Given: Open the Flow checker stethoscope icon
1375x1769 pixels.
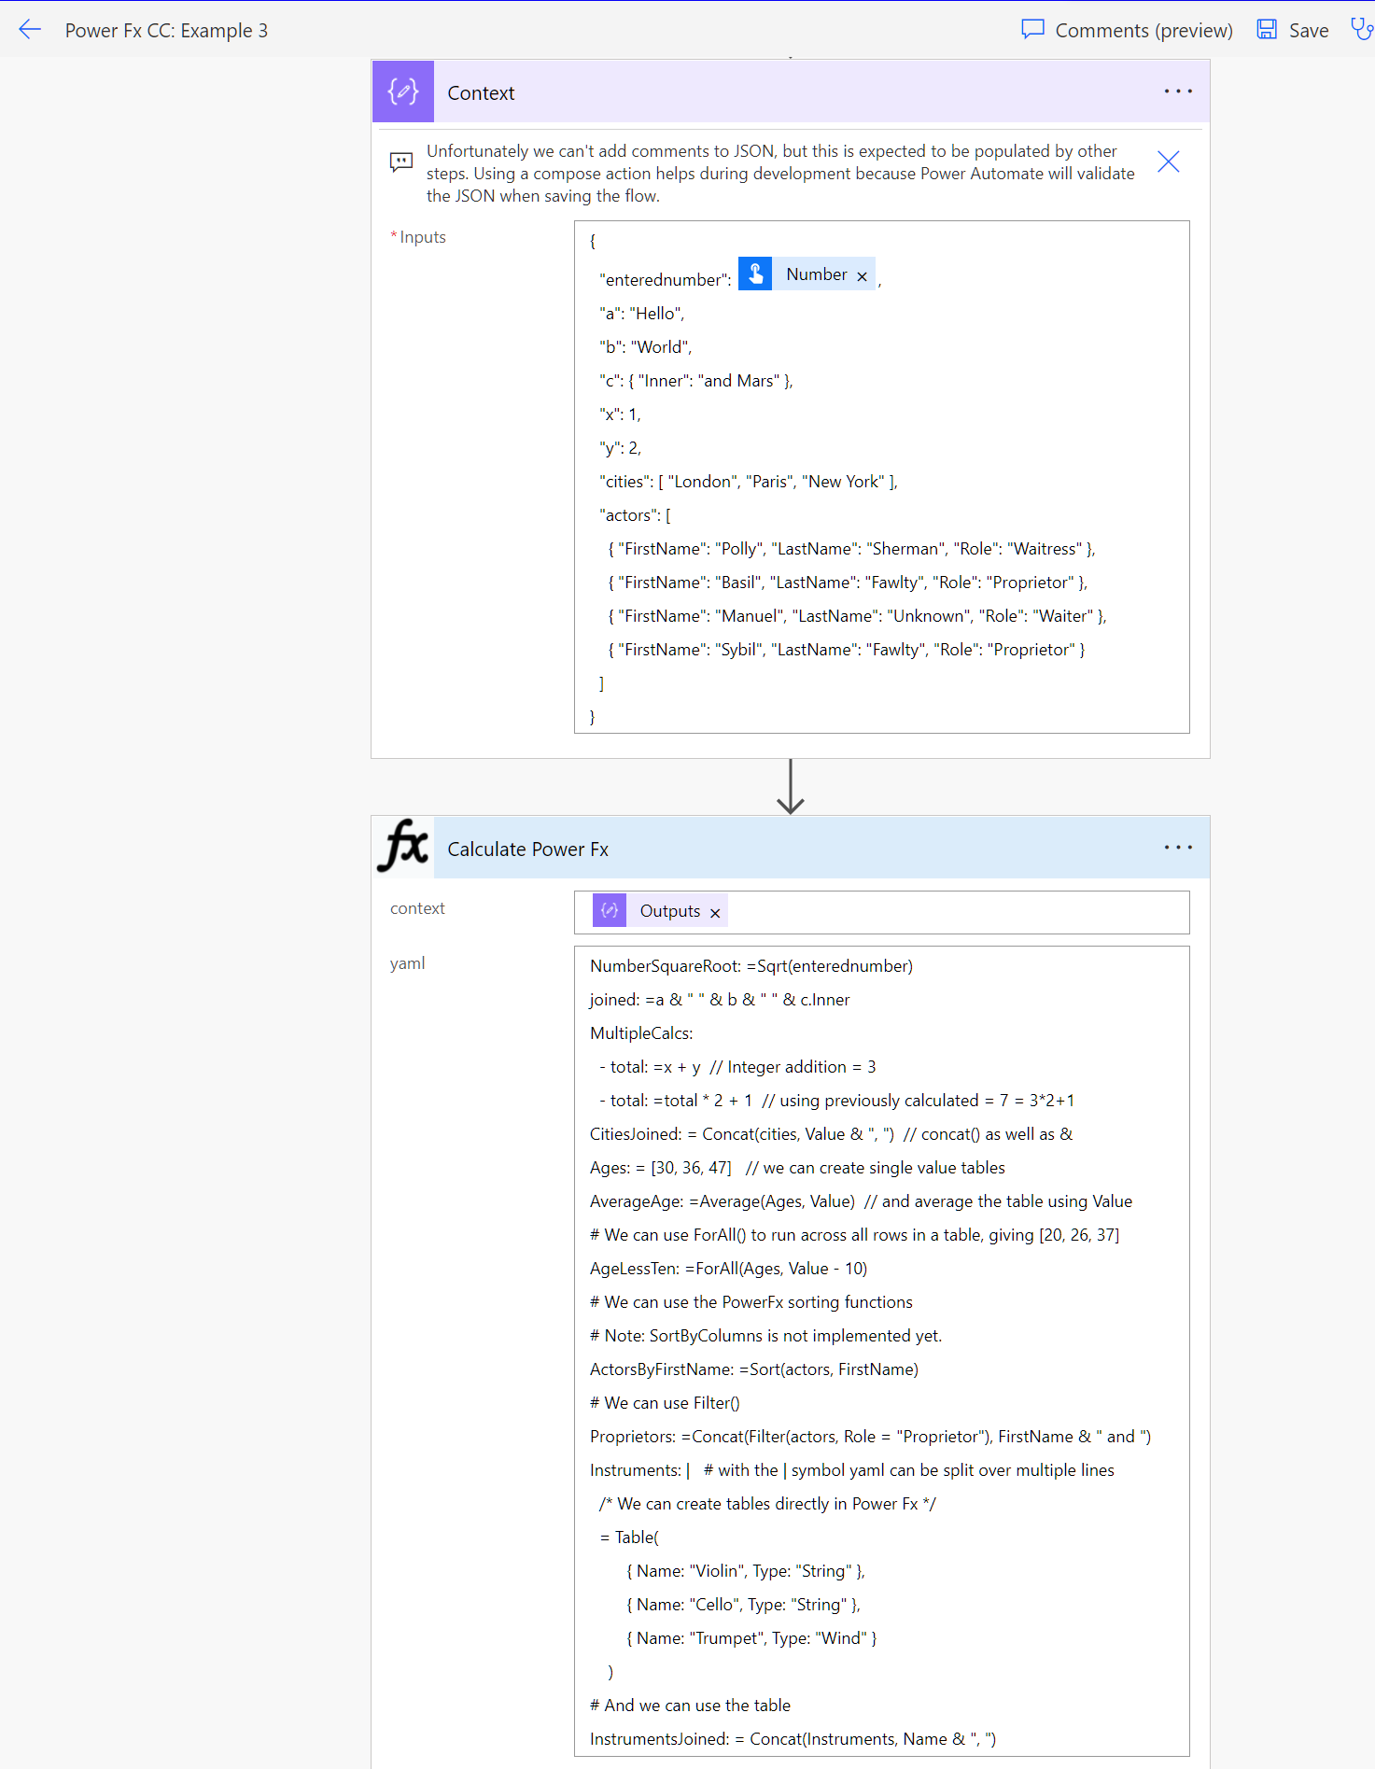Looking at the screenshot, I should (x=1362, y=30).
